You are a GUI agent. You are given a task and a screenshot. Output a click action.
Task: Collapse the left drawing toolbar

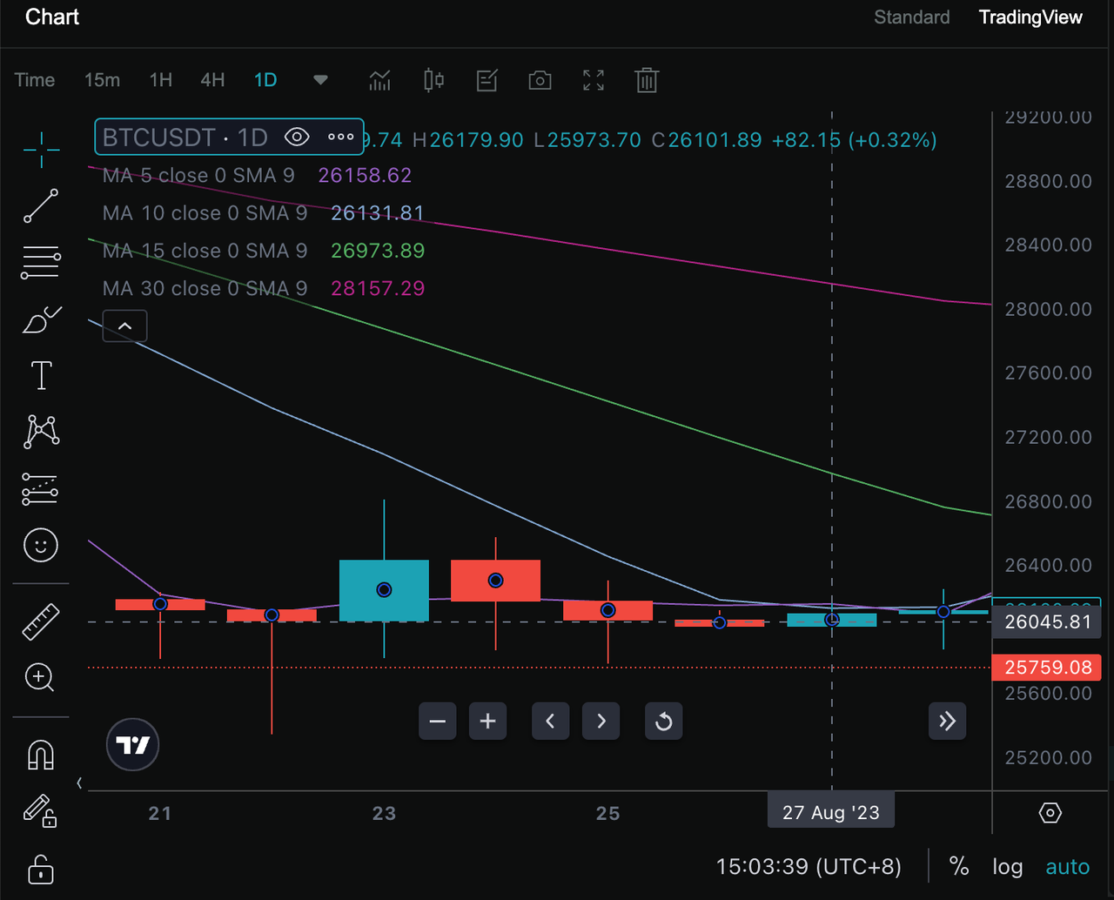coord(79,783)
